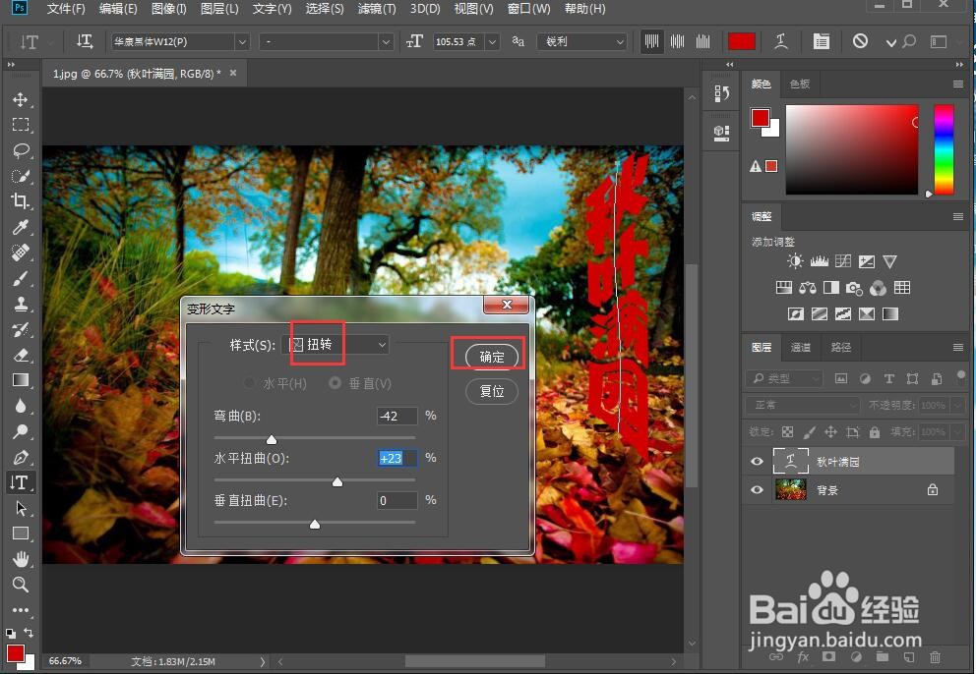Select the Move tool
Screen dimensions: 976x674
21,99
